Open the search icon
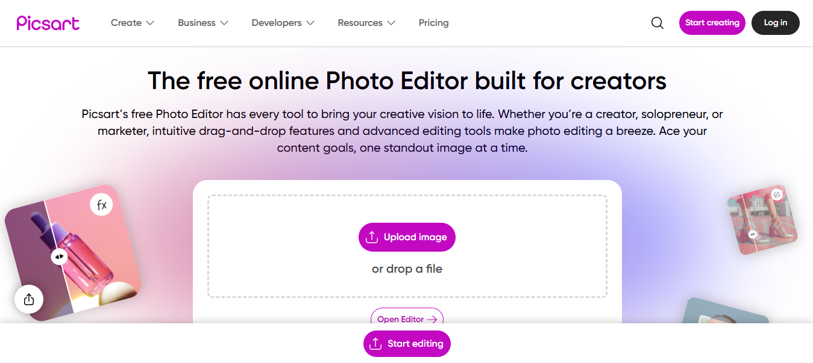The height and width of the screenshot is (363, 813). [x=657, y=22]
